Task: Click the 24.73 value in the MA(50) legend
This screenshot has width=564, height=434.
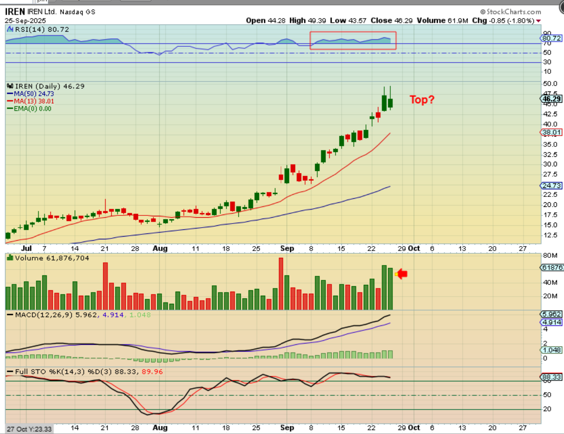Action: coord(46,94)
